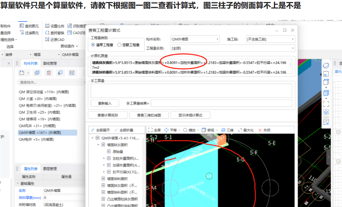Open the 图纸操作 dropdown arrow
This screenshot has height=207, width=342.
coord(77,46)
